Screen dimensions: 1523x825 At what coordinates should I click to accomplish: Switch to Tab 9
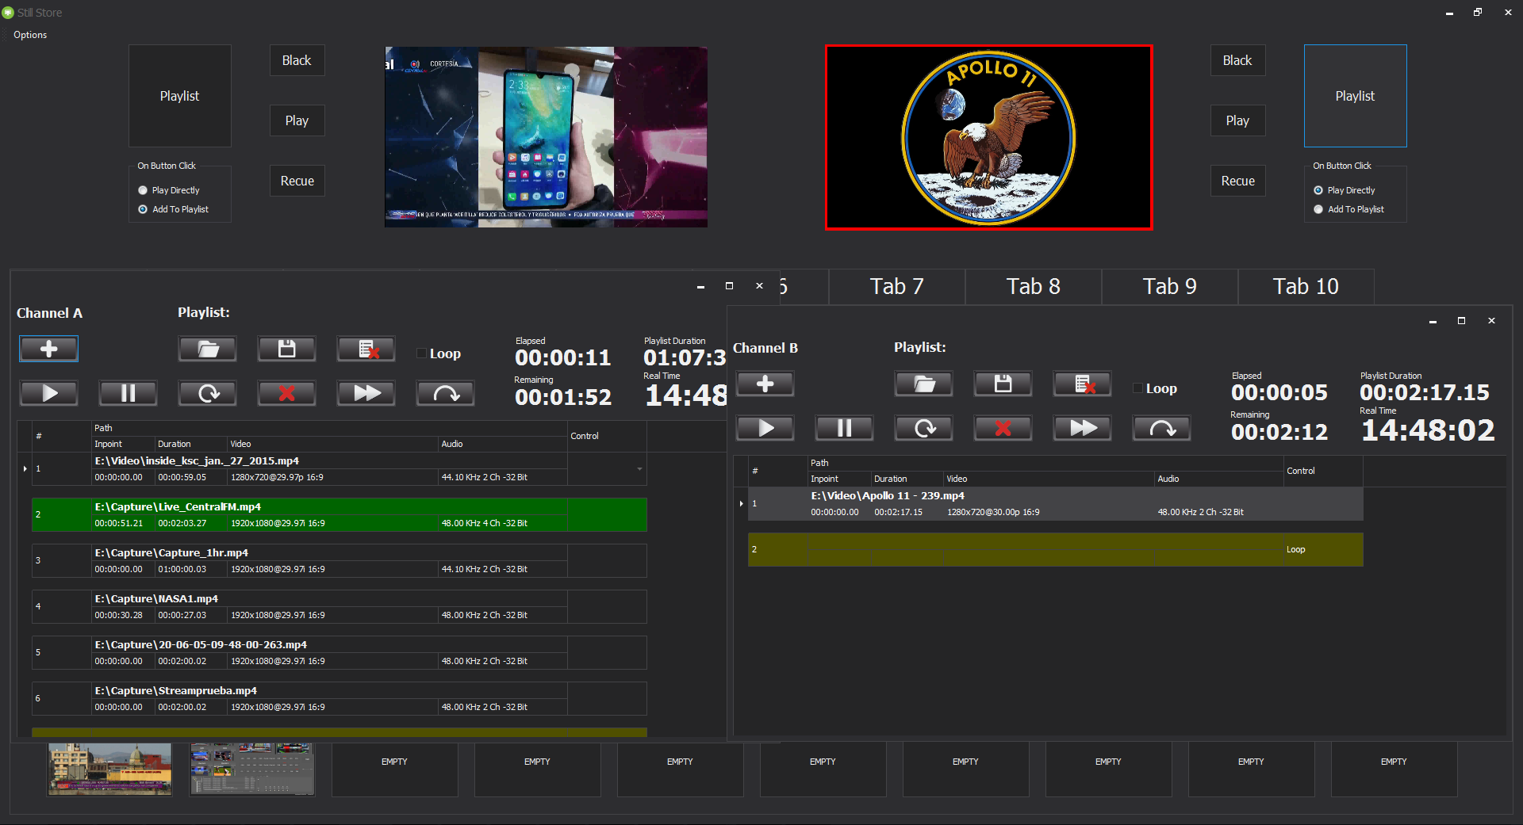pos(1170,286)
